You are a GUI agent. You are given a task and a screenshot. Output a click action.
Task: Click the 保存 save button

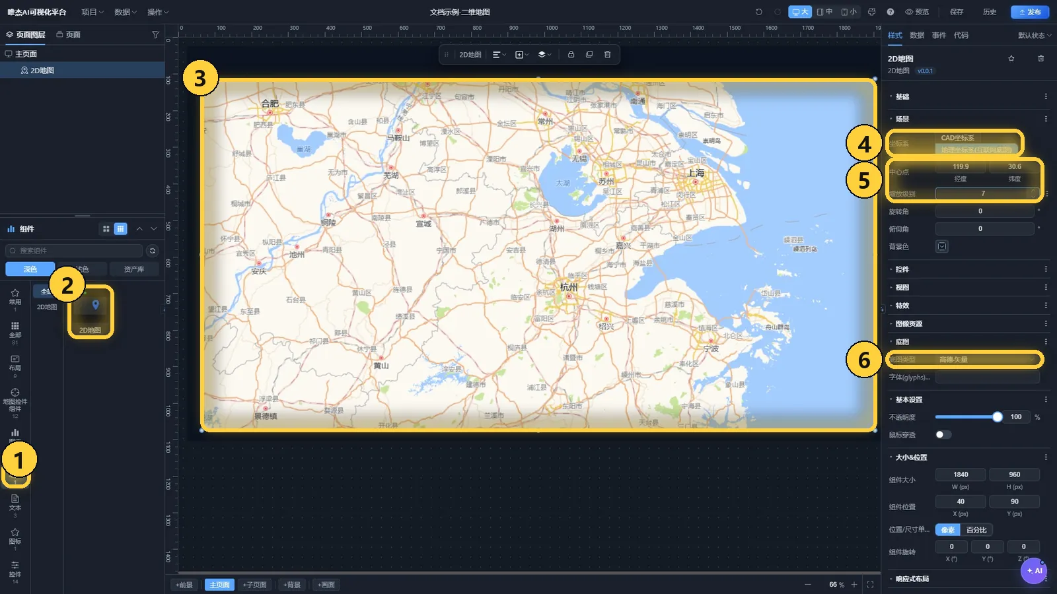957,12
